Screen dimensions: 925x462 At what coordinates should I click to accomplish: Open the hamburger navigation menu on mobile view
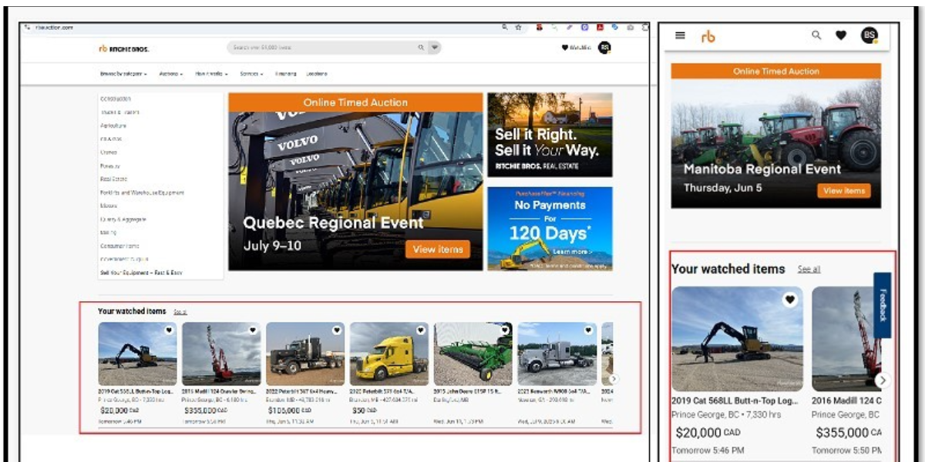click(681, 35)
